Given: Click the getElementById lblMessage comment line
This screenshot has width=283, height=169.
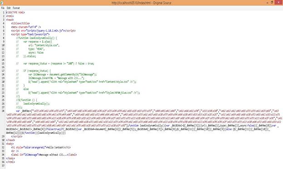Looking at the screenshot, I should 56,75.
